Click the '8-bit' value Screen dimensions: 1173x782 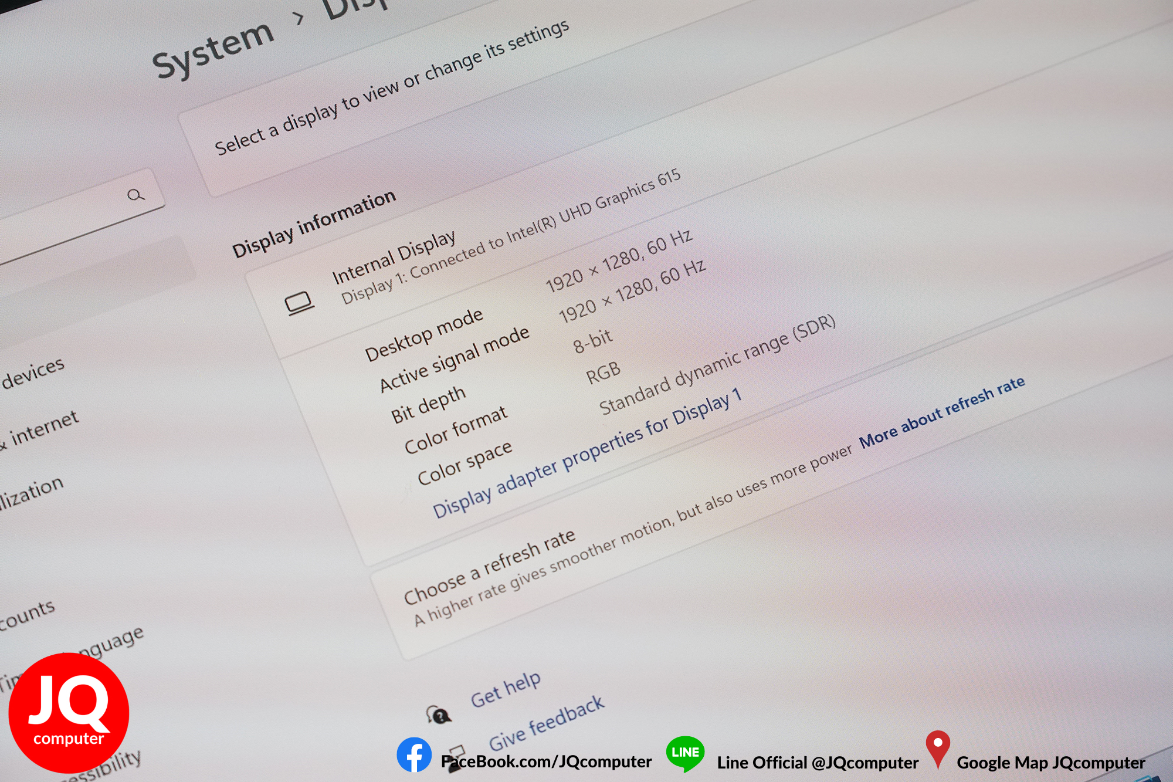click(592, 341)
